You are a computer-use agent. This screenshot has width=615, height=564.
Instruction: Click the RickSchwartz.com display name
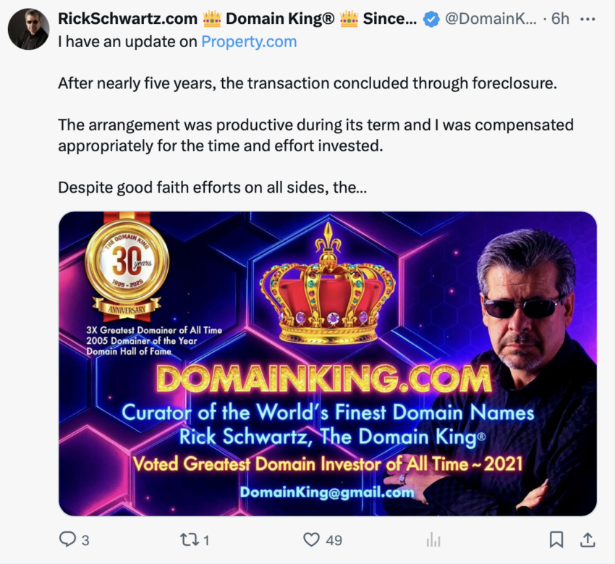pos(127,20)
